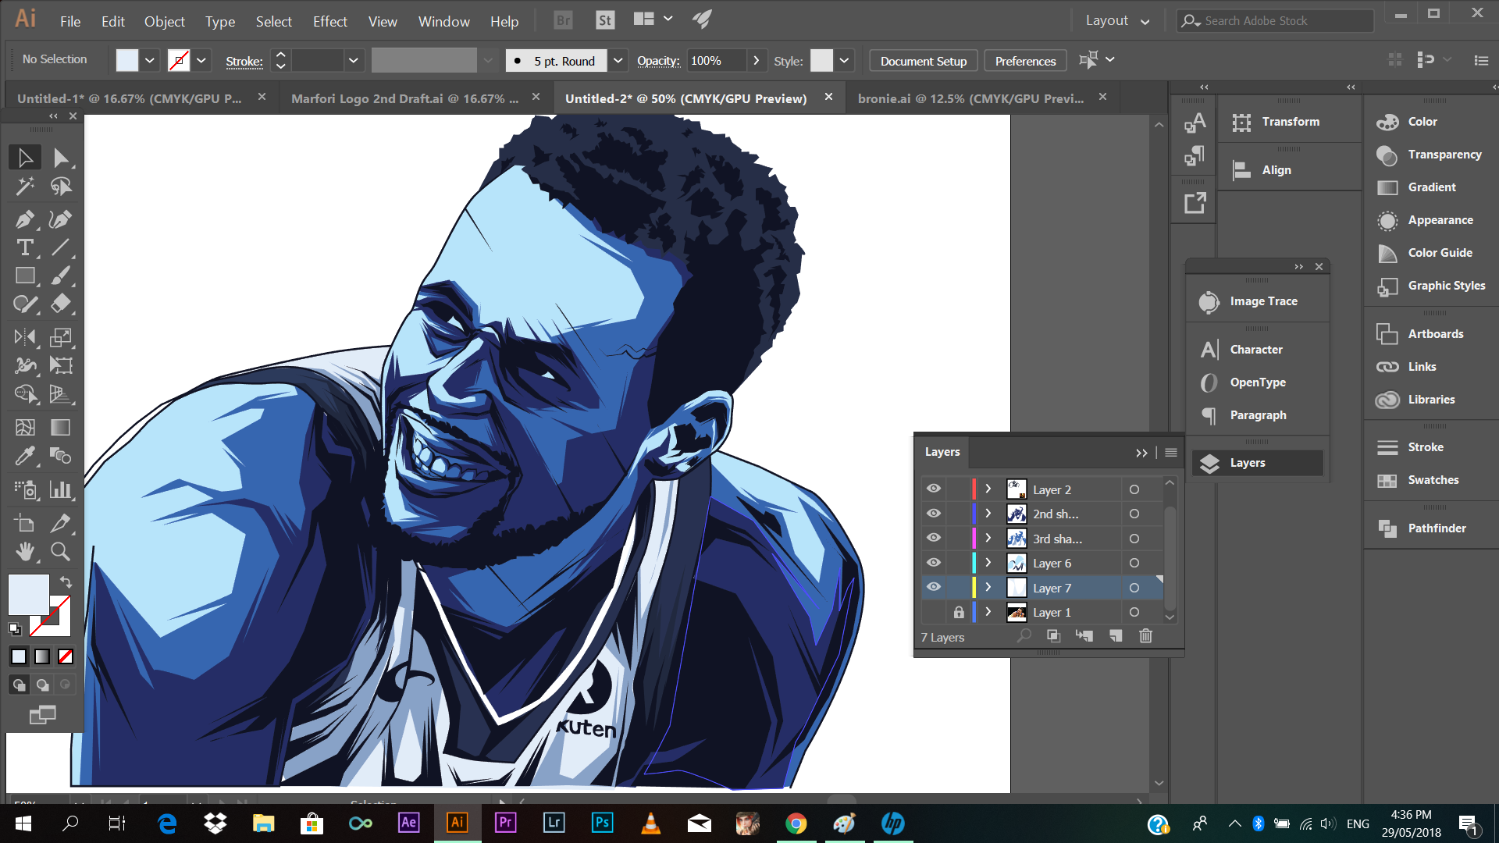
Task: Select the Paintbrush tool
Action: [61, 276]
